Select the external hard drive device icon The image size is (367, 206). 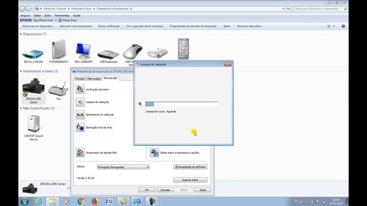click(x=158, y=53)
